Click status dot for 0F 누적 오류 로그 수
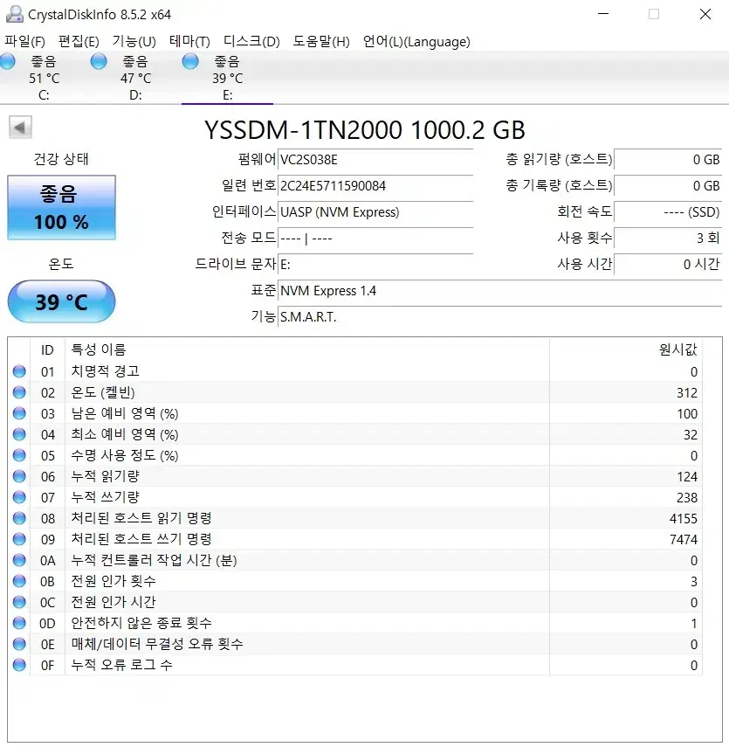The width and height of the screenshot is (729, 747). pos(19,665)
